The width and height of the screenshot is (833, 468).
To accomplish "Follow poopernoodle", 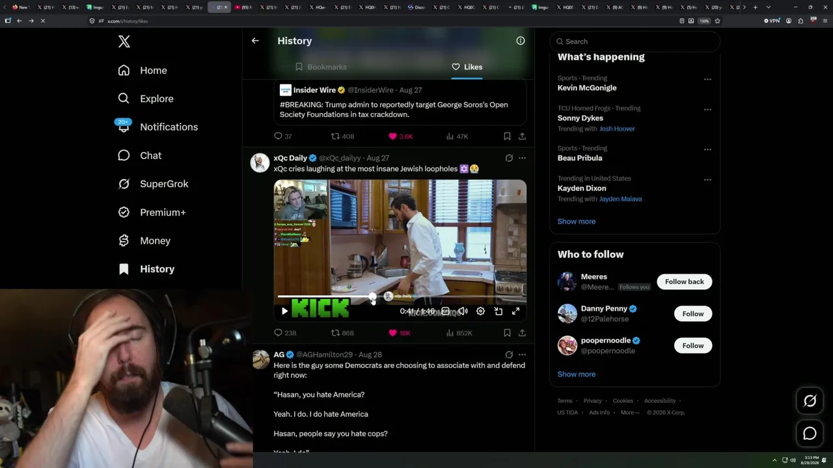I will [x=692, y=346].
